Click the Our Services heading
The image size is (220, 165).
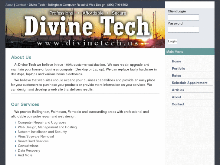(x=25, y=104)
